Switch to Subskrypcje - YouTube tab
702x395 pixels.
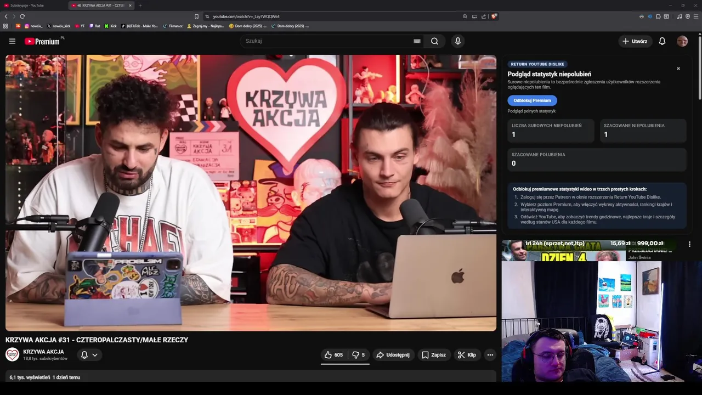[x=33, y=5]
